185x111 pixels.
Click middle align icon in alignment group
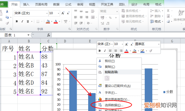coord(81,11)
